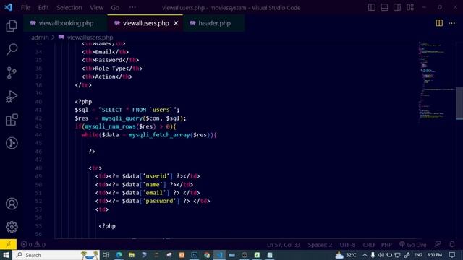Click viewallusers.php breadcrumb segment
463x260 pixels.
coord(90,38)
